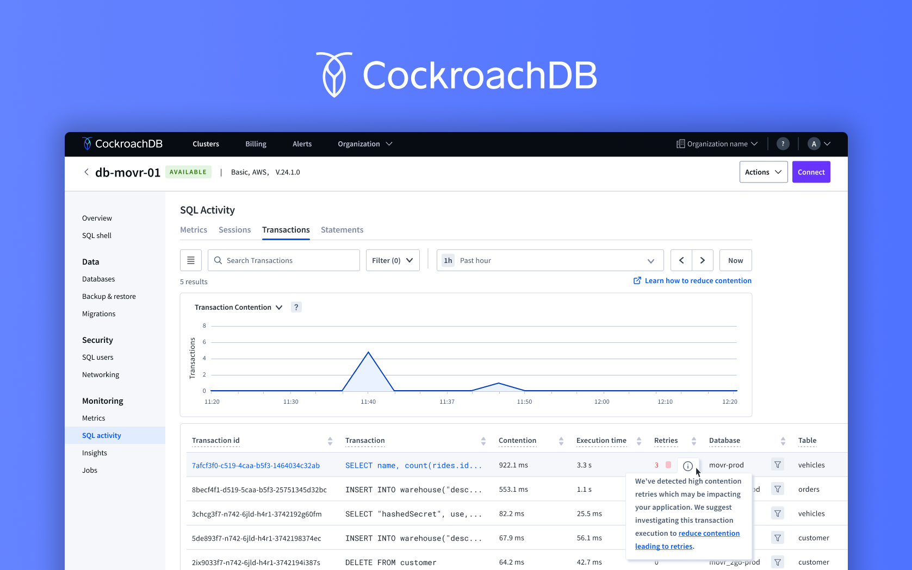Open Clusters in top navigation

point(206,144)
